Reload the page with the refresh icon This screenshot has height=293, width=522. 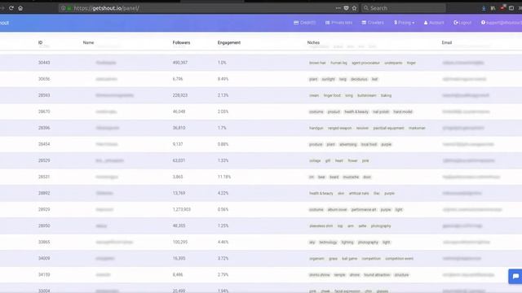point(11,8)
